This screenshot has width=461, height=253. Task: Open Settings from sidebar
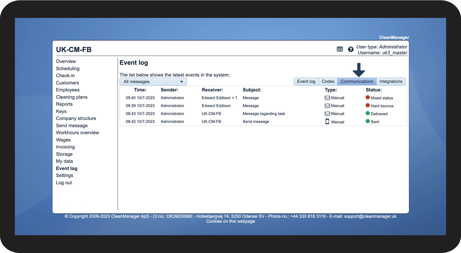(x=64, y=175)
